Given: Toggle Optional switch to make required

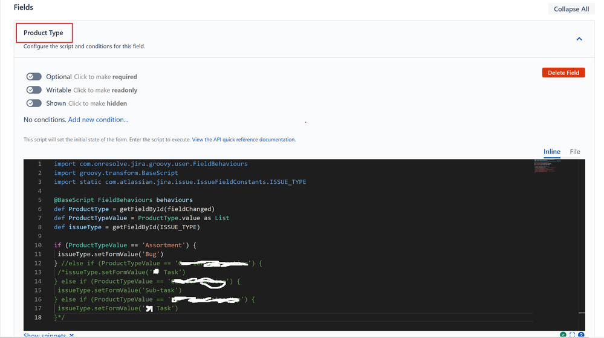Looking at the screenshot, I should (34, 77).
